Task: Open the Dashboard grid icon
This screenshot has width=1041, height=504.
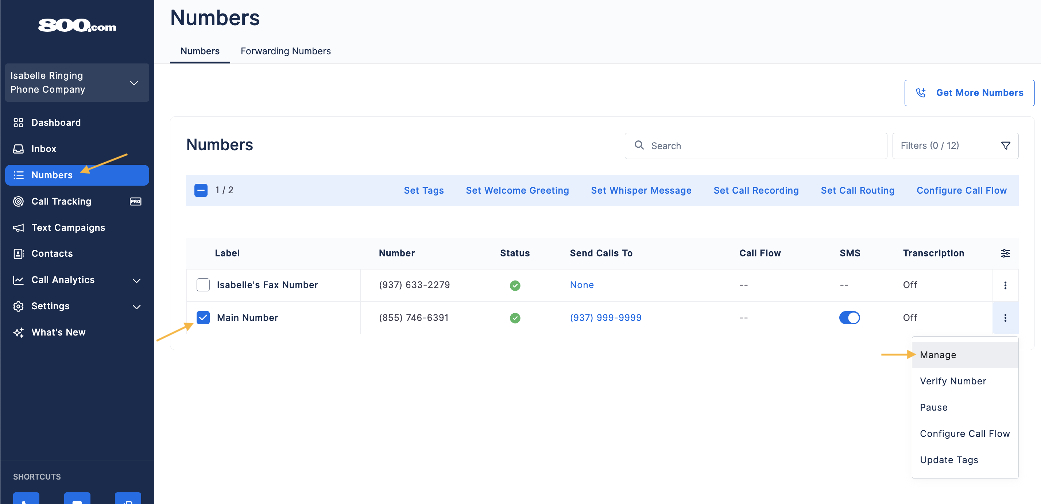Action: pyautogui.click(x=18, y=123)
